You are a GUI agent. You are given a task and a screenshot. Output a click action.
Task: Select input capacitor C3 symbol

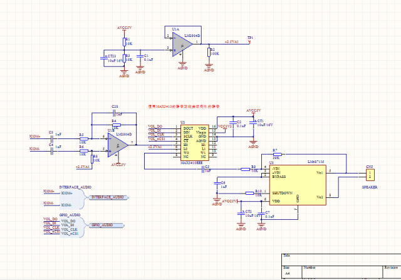tap(51, 139)
